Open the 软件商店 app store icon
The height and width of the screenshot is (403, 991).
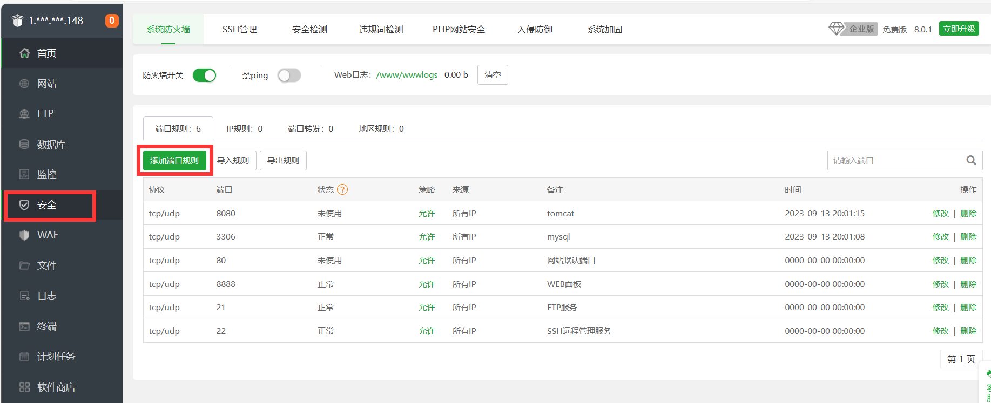[24, 387]
